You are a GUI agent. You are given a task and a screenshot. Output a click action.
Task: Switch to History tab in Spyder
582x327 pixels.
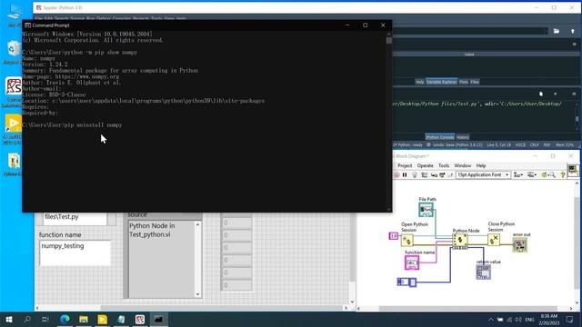(x=463, y=137)
